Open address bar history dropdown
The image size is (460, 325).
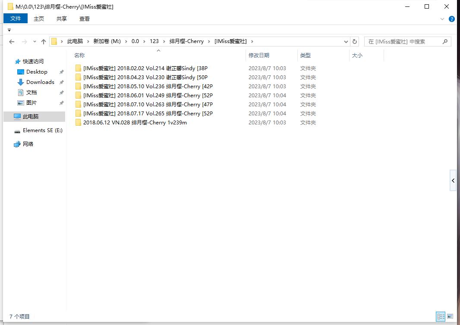tap(346, 42)
